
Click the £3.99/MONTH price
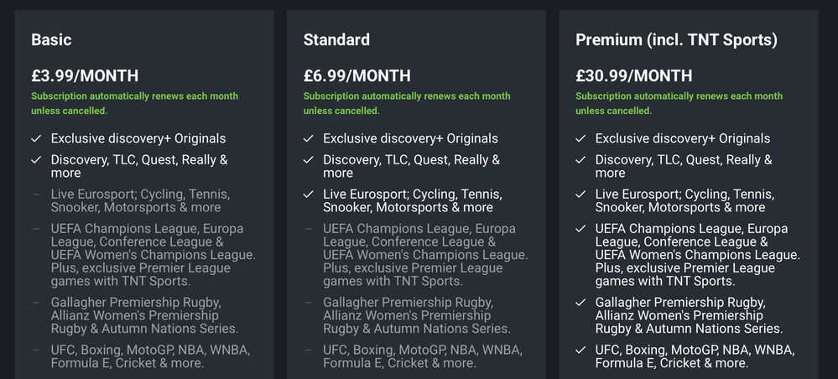85,75
